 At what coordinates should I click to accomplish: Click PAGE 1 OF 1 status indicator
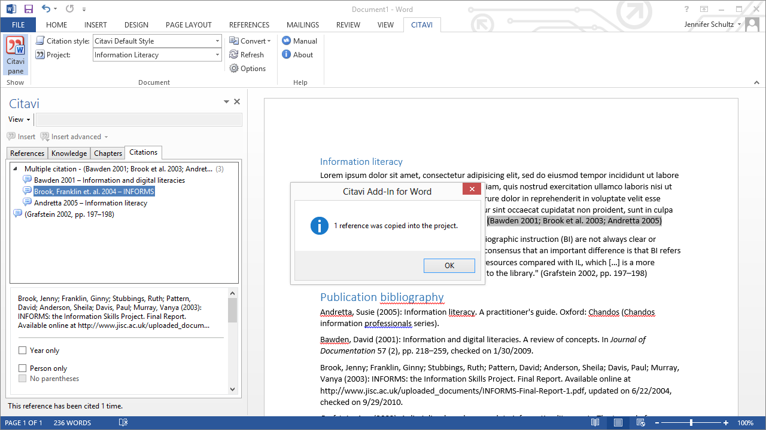pos(23,423)
